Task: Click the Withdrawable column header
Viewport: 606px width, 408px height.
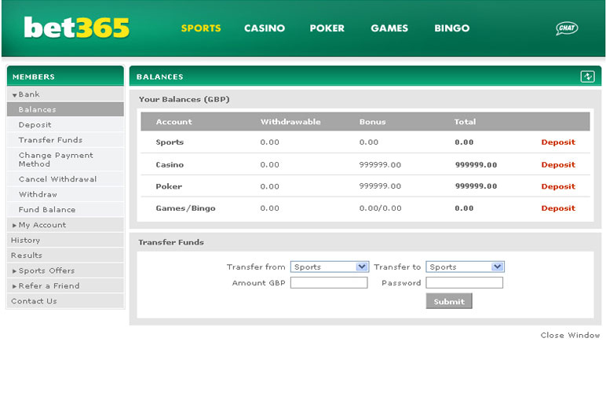Action: point(290,122)
